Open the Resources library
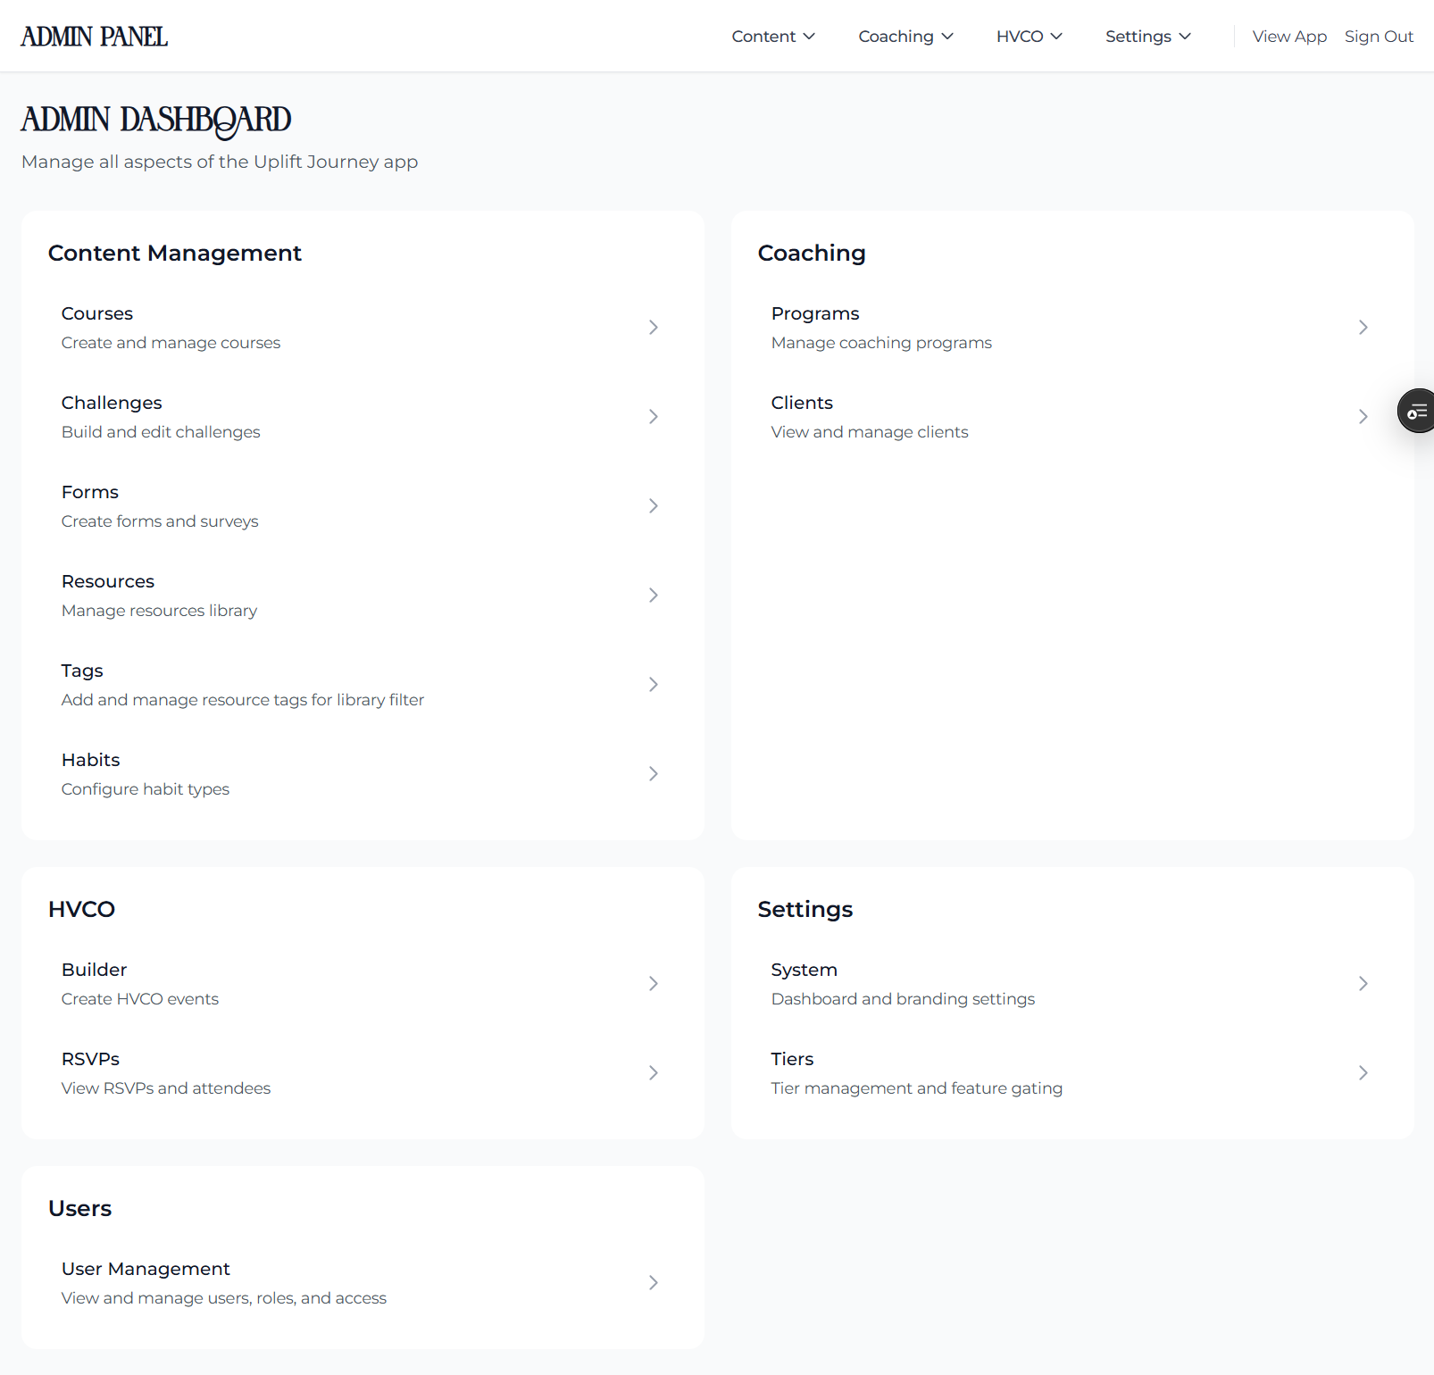Image resolution: width=1434 pixels, height=1375 pixels. [363, 596]
